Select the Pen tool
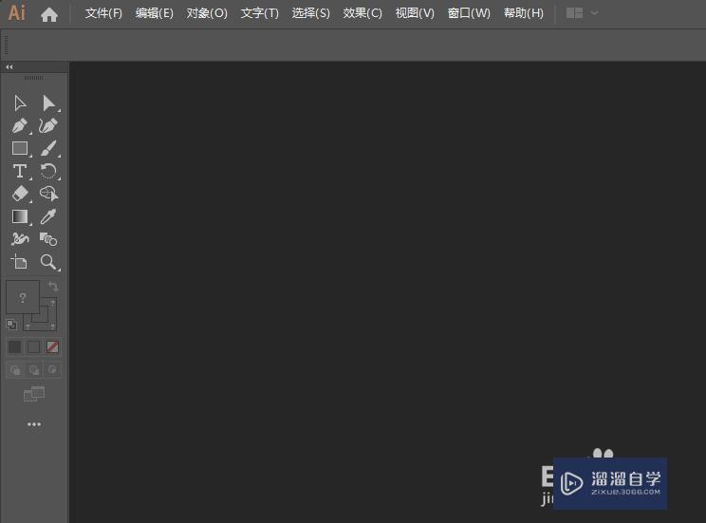Image resolution: width=706 pixels, height=523 pixels. [x=20, y=125]
